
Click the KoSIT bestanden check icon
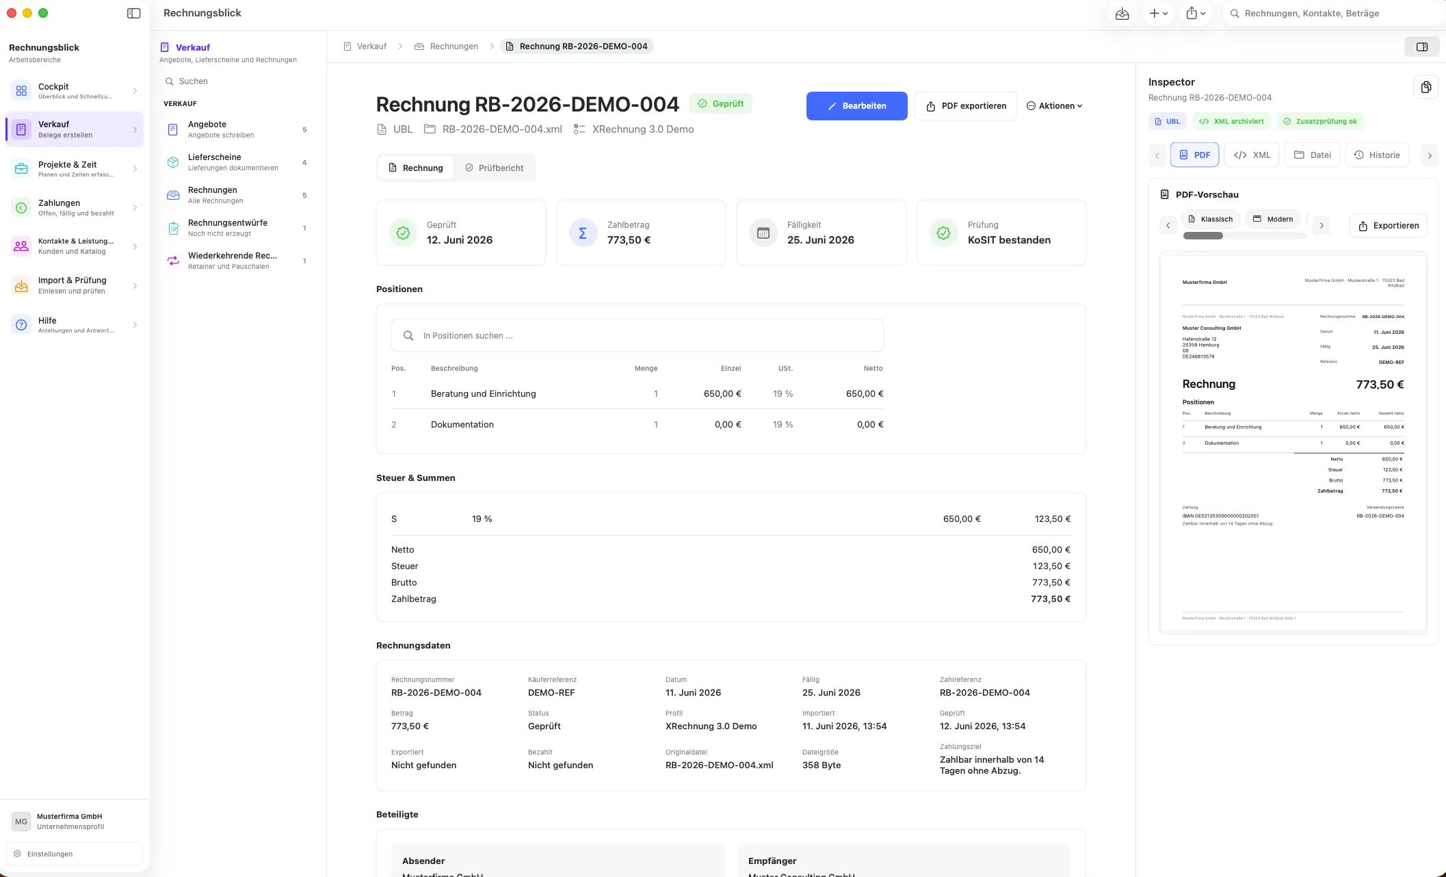point(944,233)
